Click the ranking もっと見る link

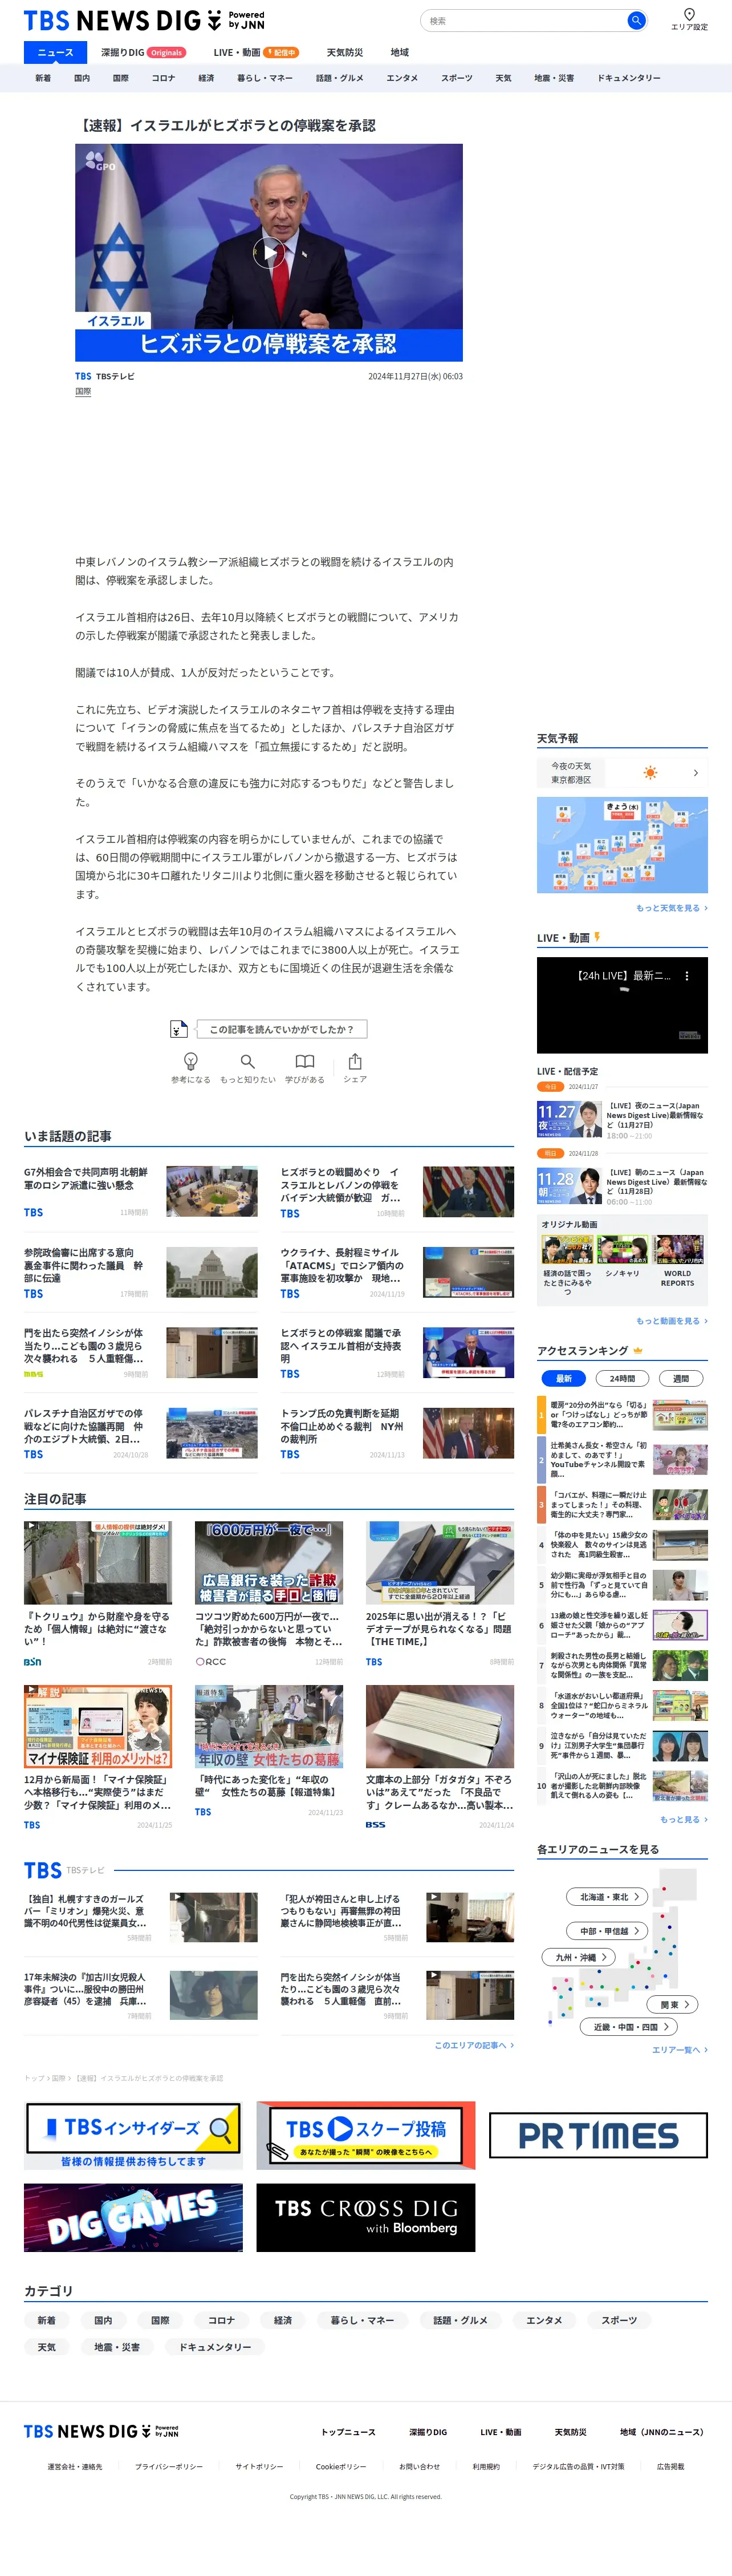click(x=683, y=1819)
